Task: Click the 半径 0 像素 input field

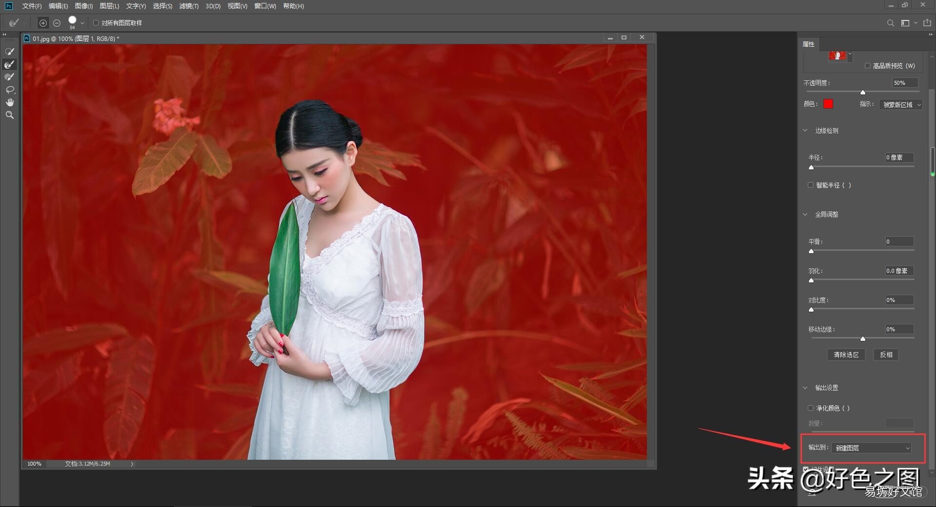Action: point(899,157)
